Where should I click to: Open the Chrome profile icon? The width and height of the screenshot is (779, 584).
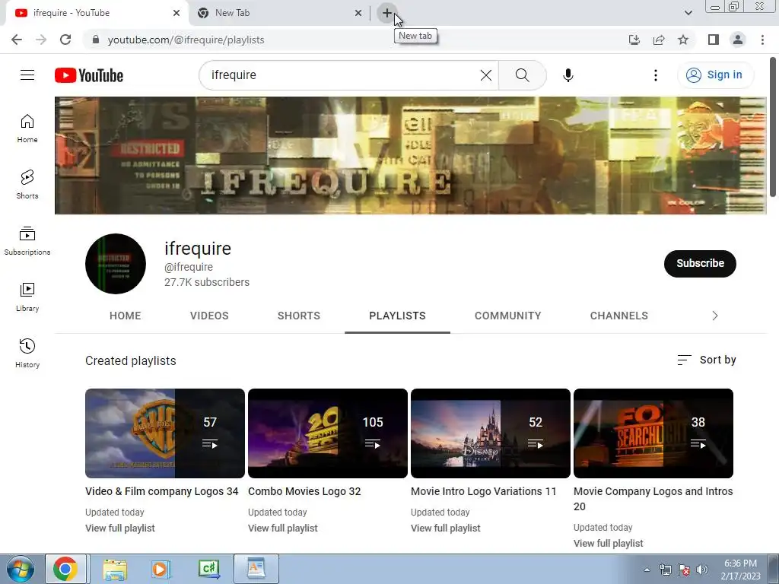coord(738,40)
